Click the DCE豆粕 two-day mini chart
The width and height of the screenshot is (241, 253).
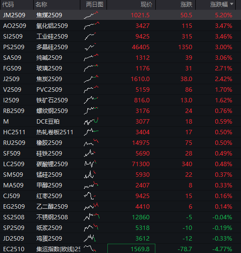click(91, 121)
